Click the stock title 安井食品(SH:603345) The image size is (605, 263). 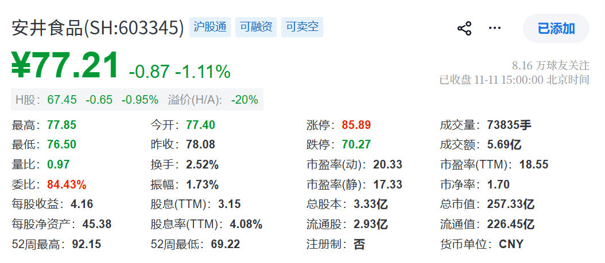98,28
